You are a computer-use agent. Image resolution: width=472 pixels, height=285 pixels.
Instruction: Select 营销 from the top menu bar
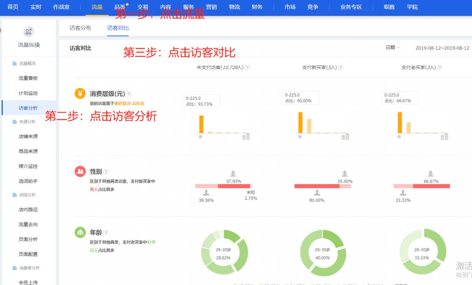click(x=211, y=7)
